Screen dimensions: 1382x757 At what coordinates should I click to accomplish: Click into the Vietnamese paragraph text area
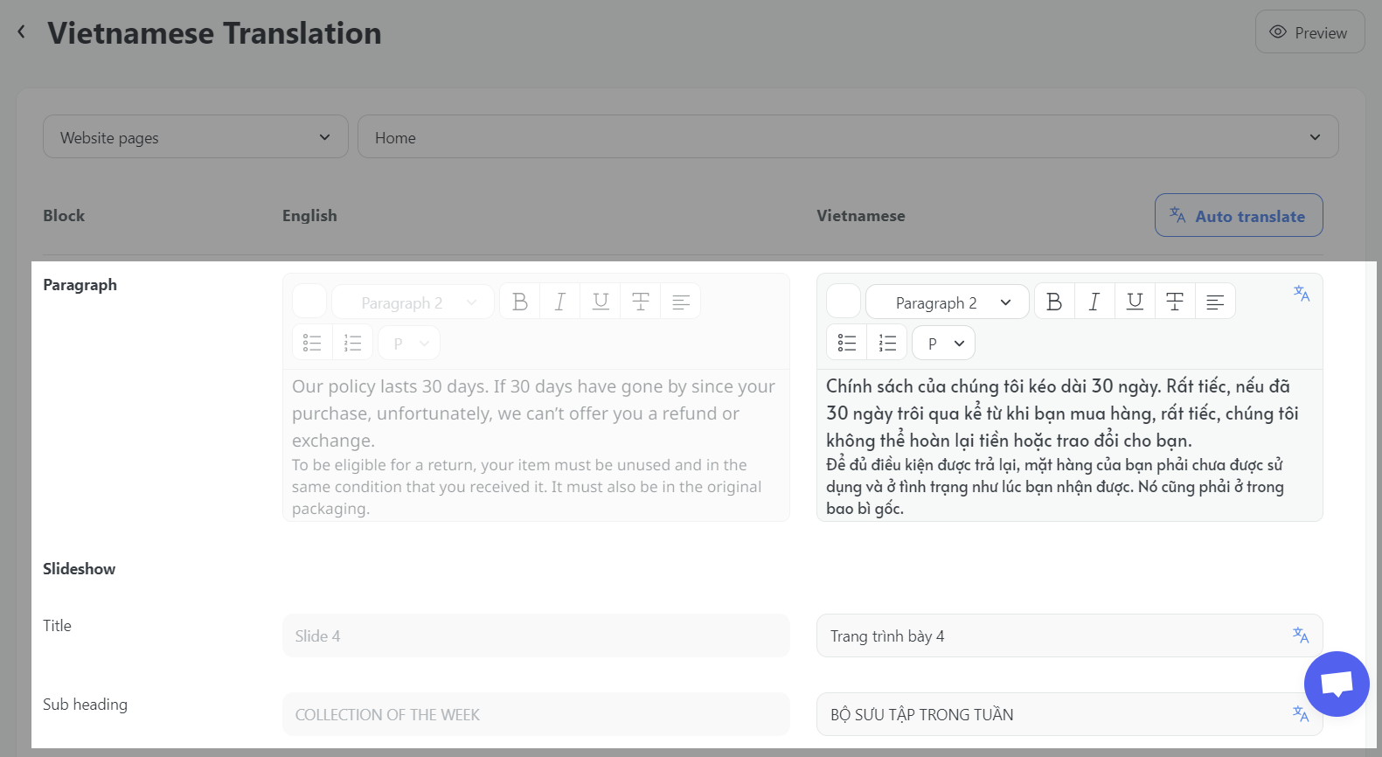coord(1069,446)
